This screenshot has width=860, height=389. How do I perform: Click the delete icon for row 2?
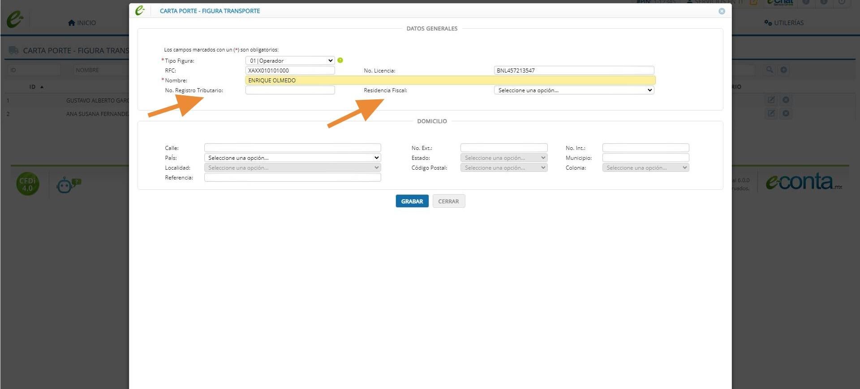786,114
